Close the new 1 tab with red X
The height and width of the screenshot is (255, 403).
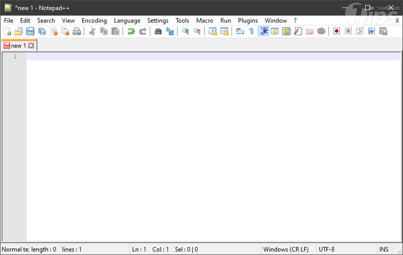(x=31, y=46)
